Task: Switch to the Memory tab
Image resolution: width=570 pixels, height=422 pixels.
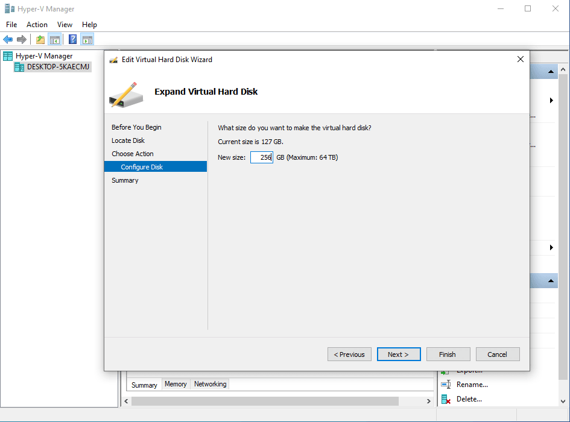Action: pyautogui.click(x=176, y=384)
